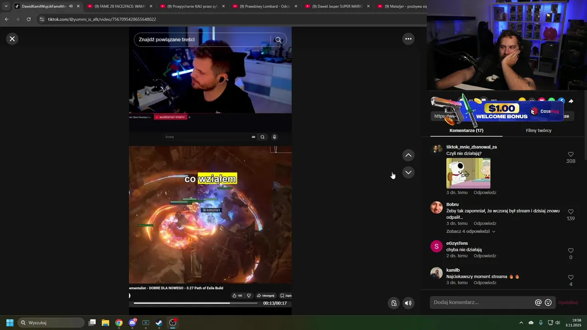Image resolution: width=587 pixels, height=330 pixels.
Task: Close the FAME 28 FACE2FACE tab
Action: coord(151,6)
